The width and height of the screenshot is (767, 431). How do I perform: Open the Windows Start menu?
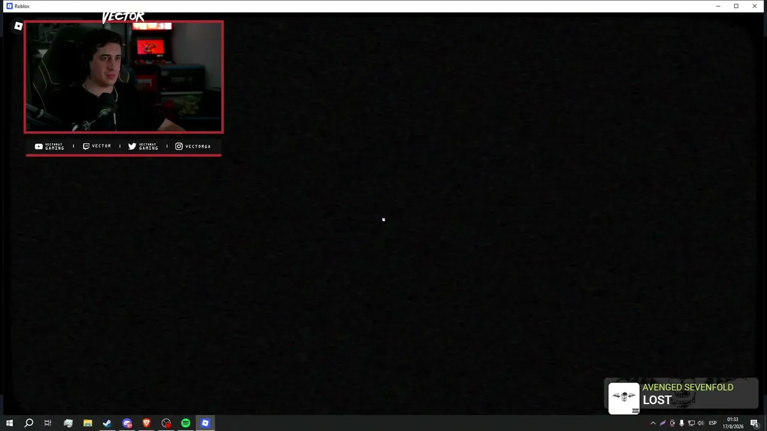coord(10,423)
